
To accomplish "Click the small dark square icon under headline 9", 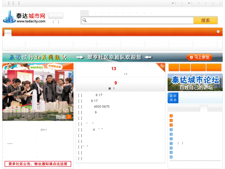I will 110,88.
